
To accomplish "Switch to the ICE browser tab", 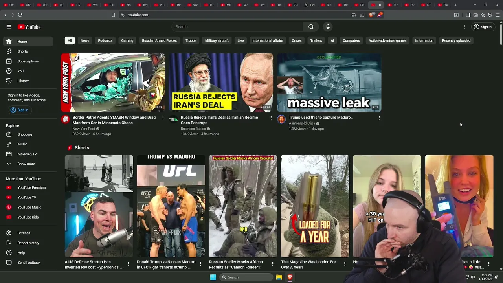I will pyautogui.click(x=426, y=5).
